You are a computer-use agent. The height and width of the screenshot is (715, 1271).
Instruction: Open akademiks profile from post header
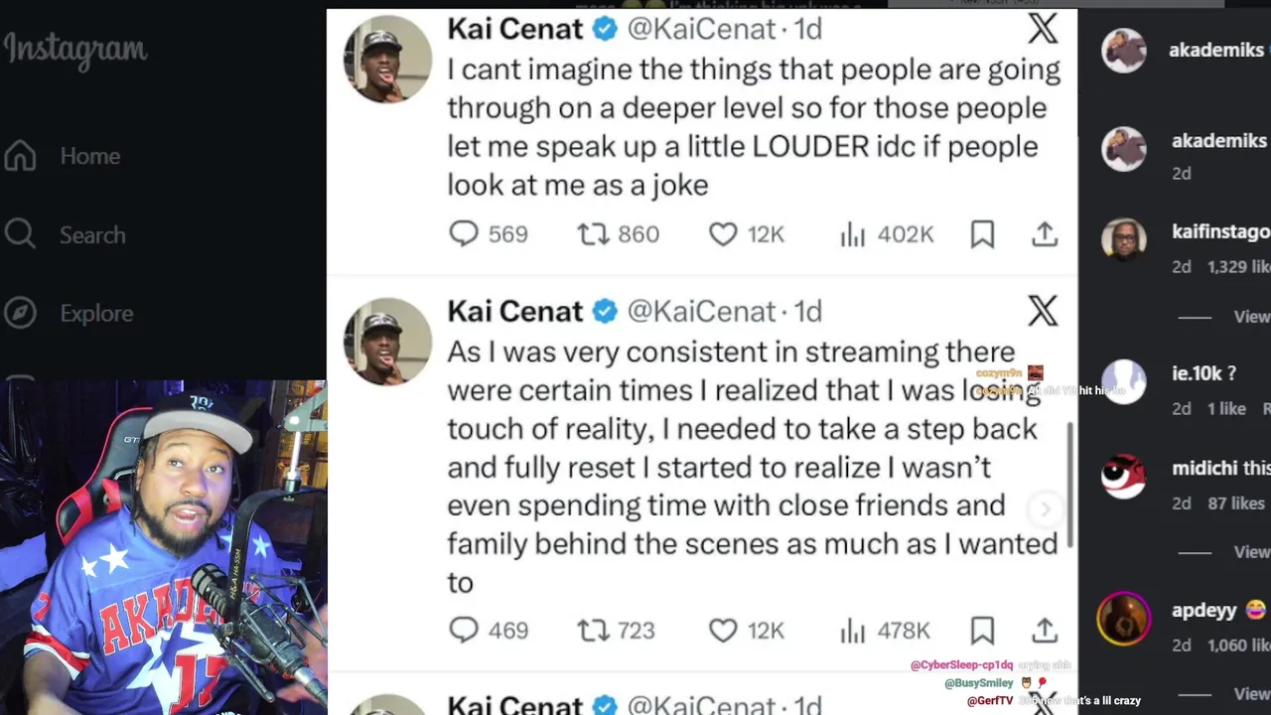pos(1215,50)
